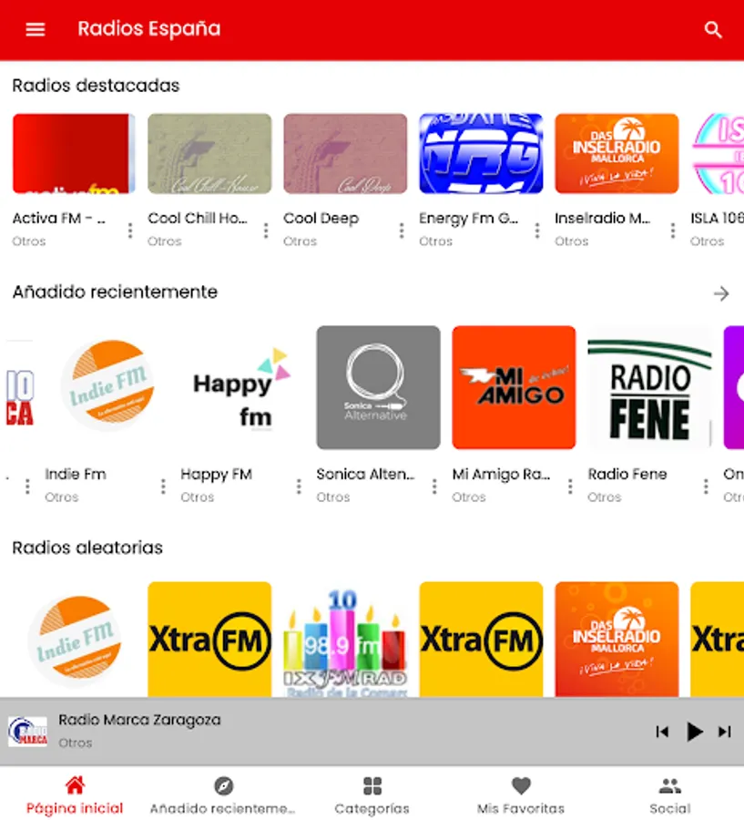The image size is (744, 820).
Task: Select Sonica Altern... station name
Action: coord(365,475)
